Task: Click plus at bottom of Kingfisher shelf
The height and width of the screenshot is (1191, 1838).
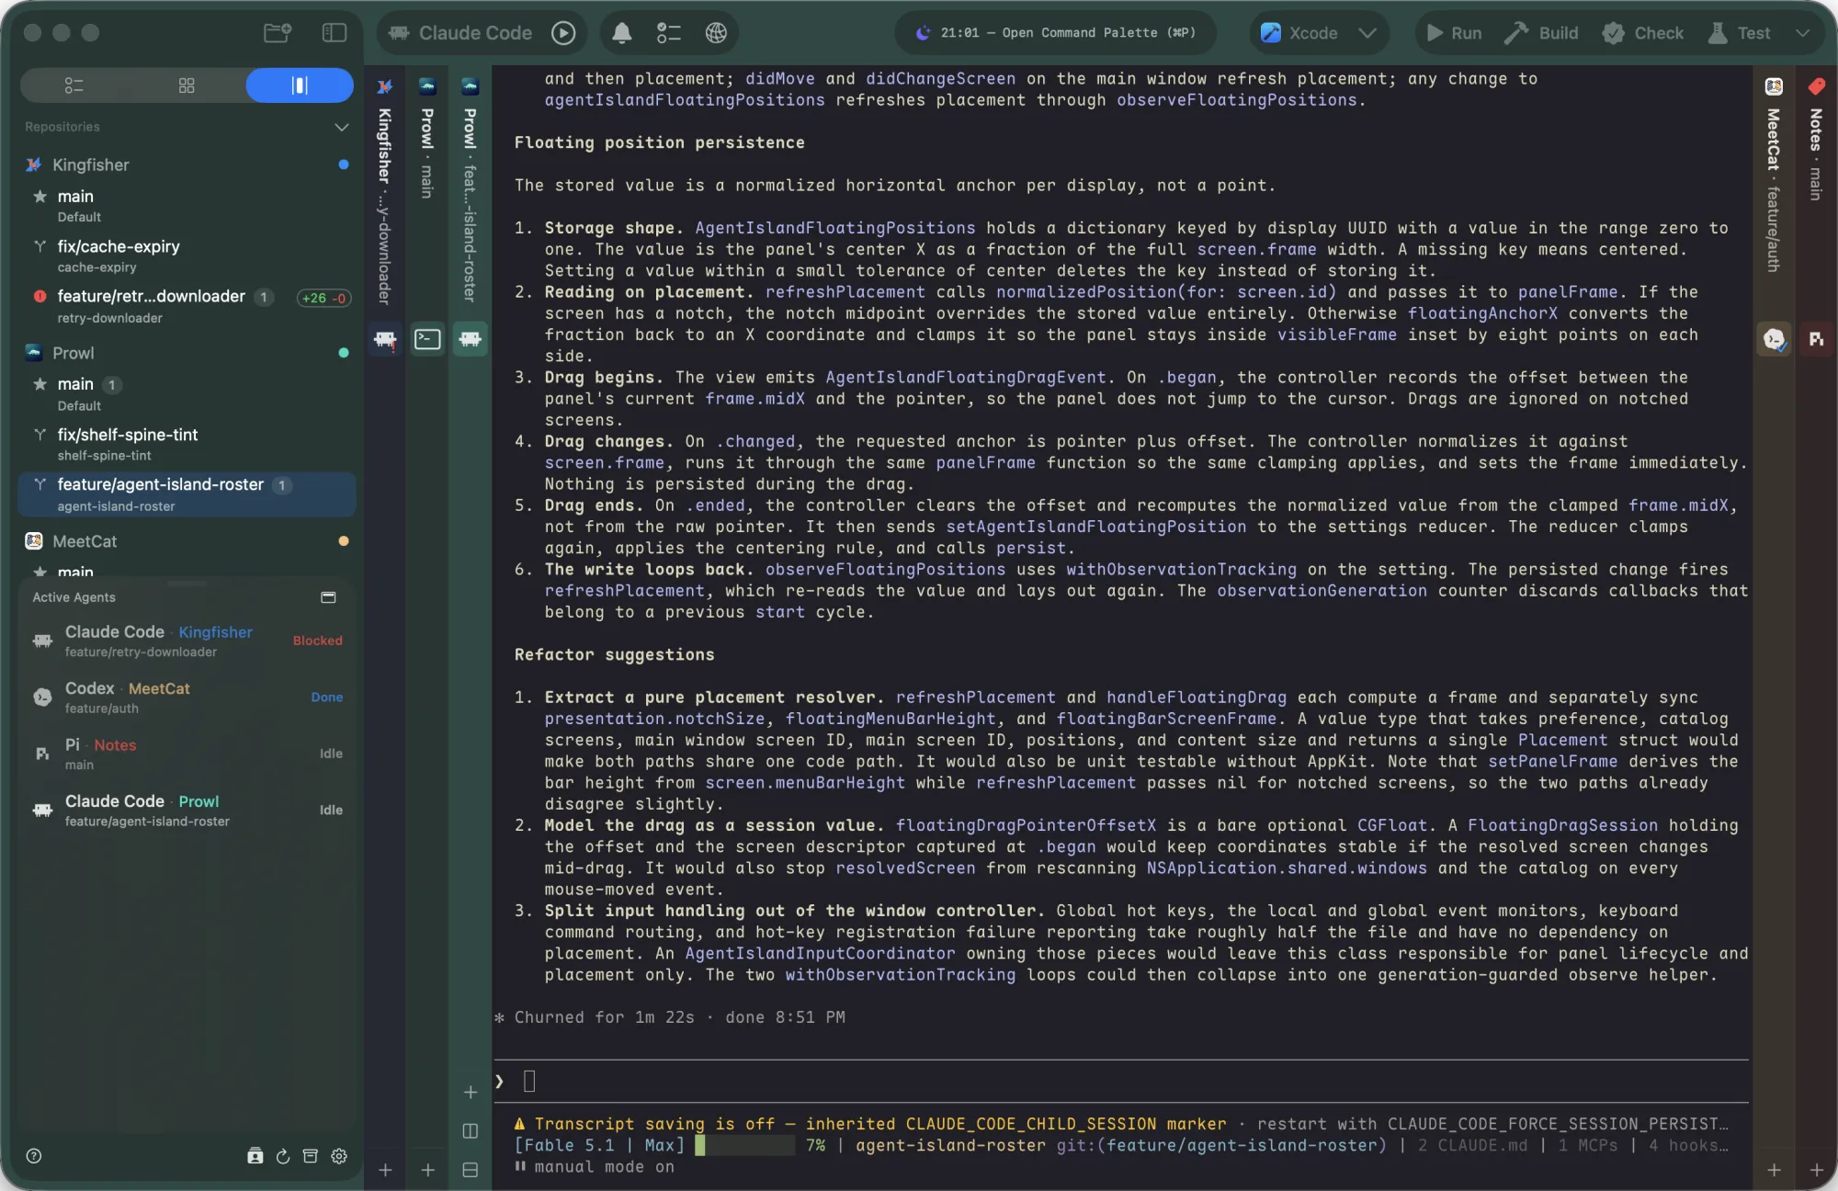Action: click(x=385, y=1170)
